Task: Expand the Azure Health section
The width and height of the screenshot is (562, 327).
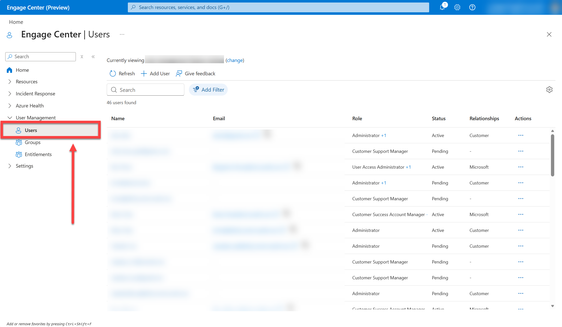Action: pos(10,106)
